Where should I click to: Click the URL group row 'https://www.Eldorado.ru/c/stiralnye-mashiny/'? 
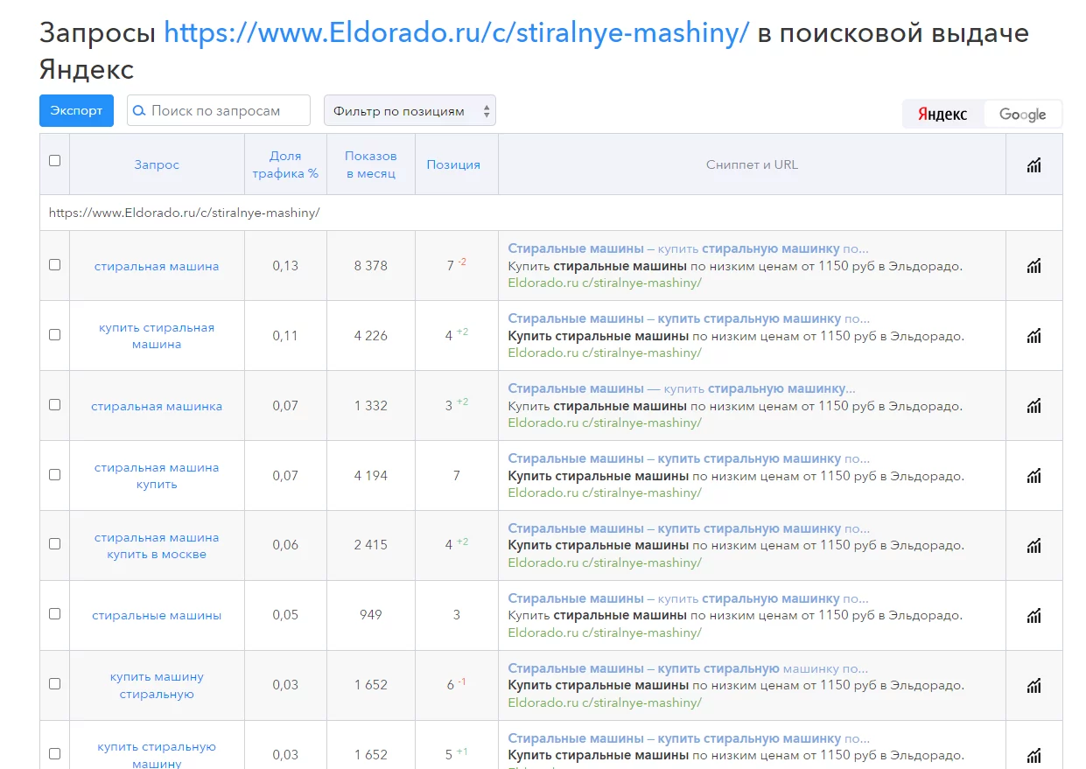[x=551, y=213]
